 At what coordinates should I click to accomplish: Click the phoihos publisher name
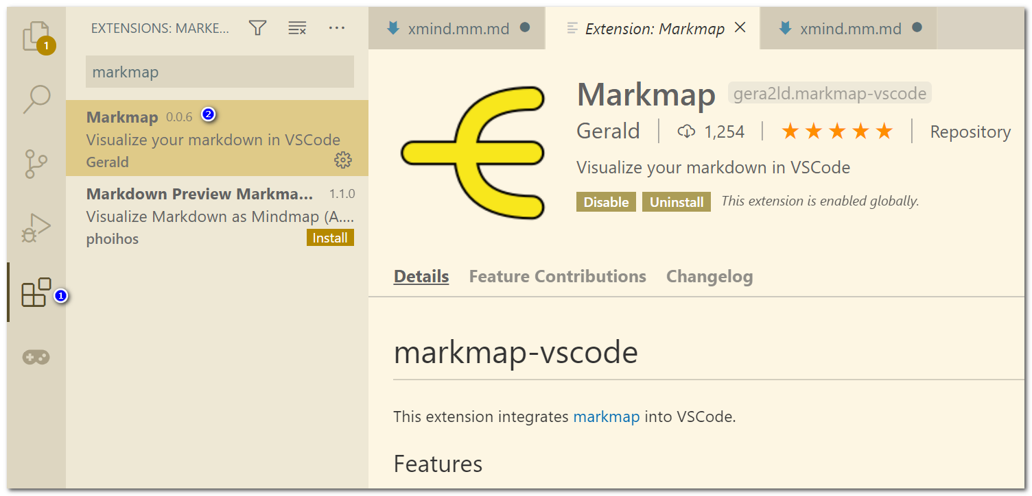[x=113, y=239]
